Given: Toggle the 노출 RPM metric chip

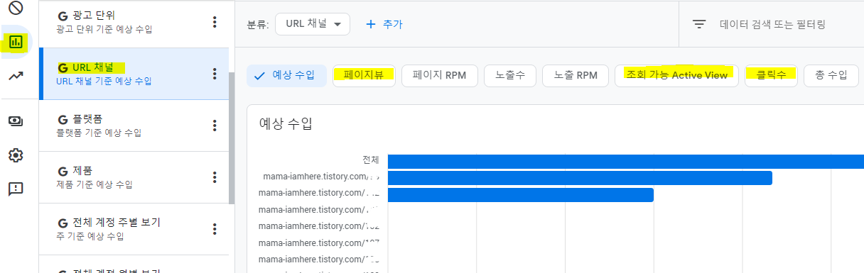Looking at the screenshot, I should [x=576, y=76].
